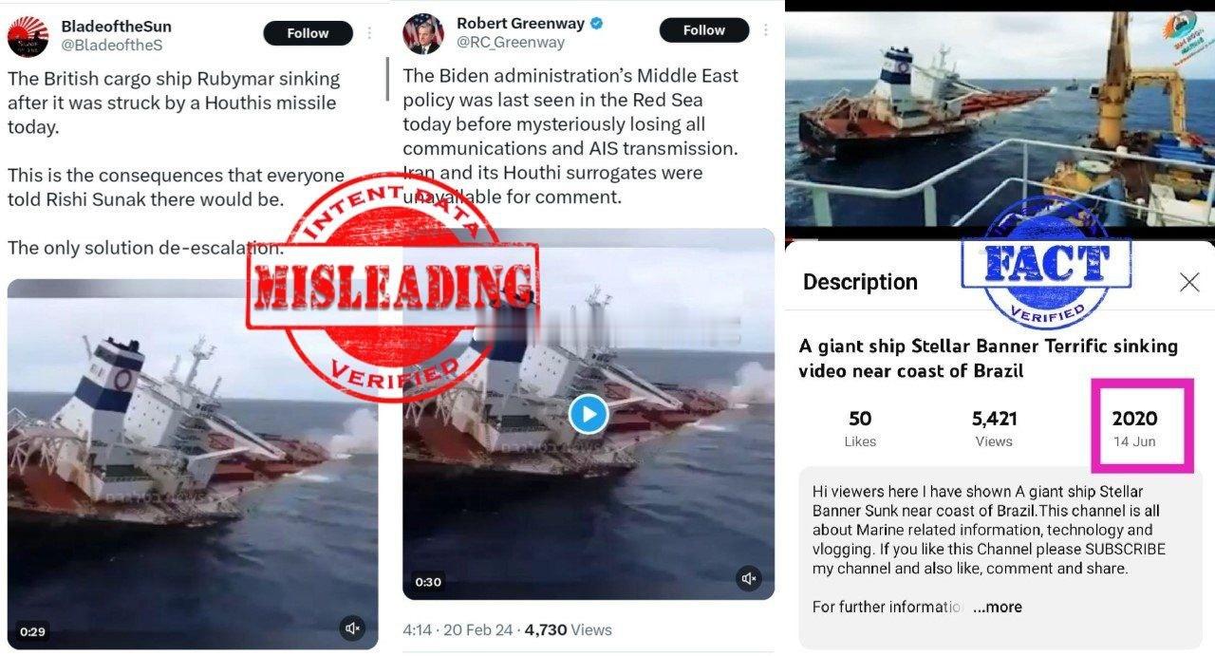Click Robert Greenway profile avatar
This screenshot has width=1215, height=656.
click(x=422, y=33)
